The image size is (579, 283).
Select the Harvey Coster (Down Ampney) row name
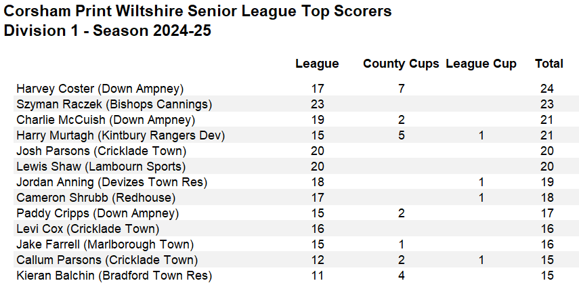click(x=100, y=89)
